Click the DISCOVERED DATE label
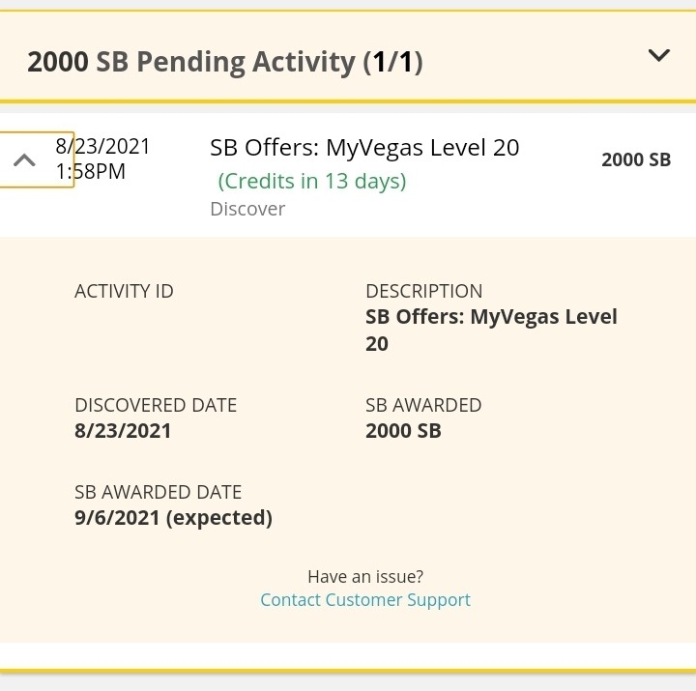 [x=156, y=405]
